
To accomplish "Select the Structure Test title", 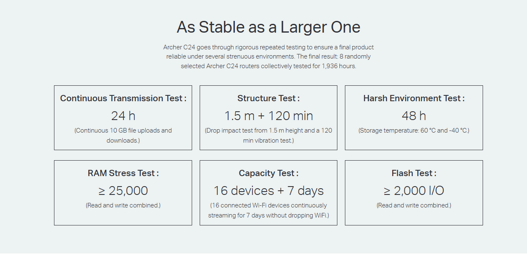I will point(268,98).
